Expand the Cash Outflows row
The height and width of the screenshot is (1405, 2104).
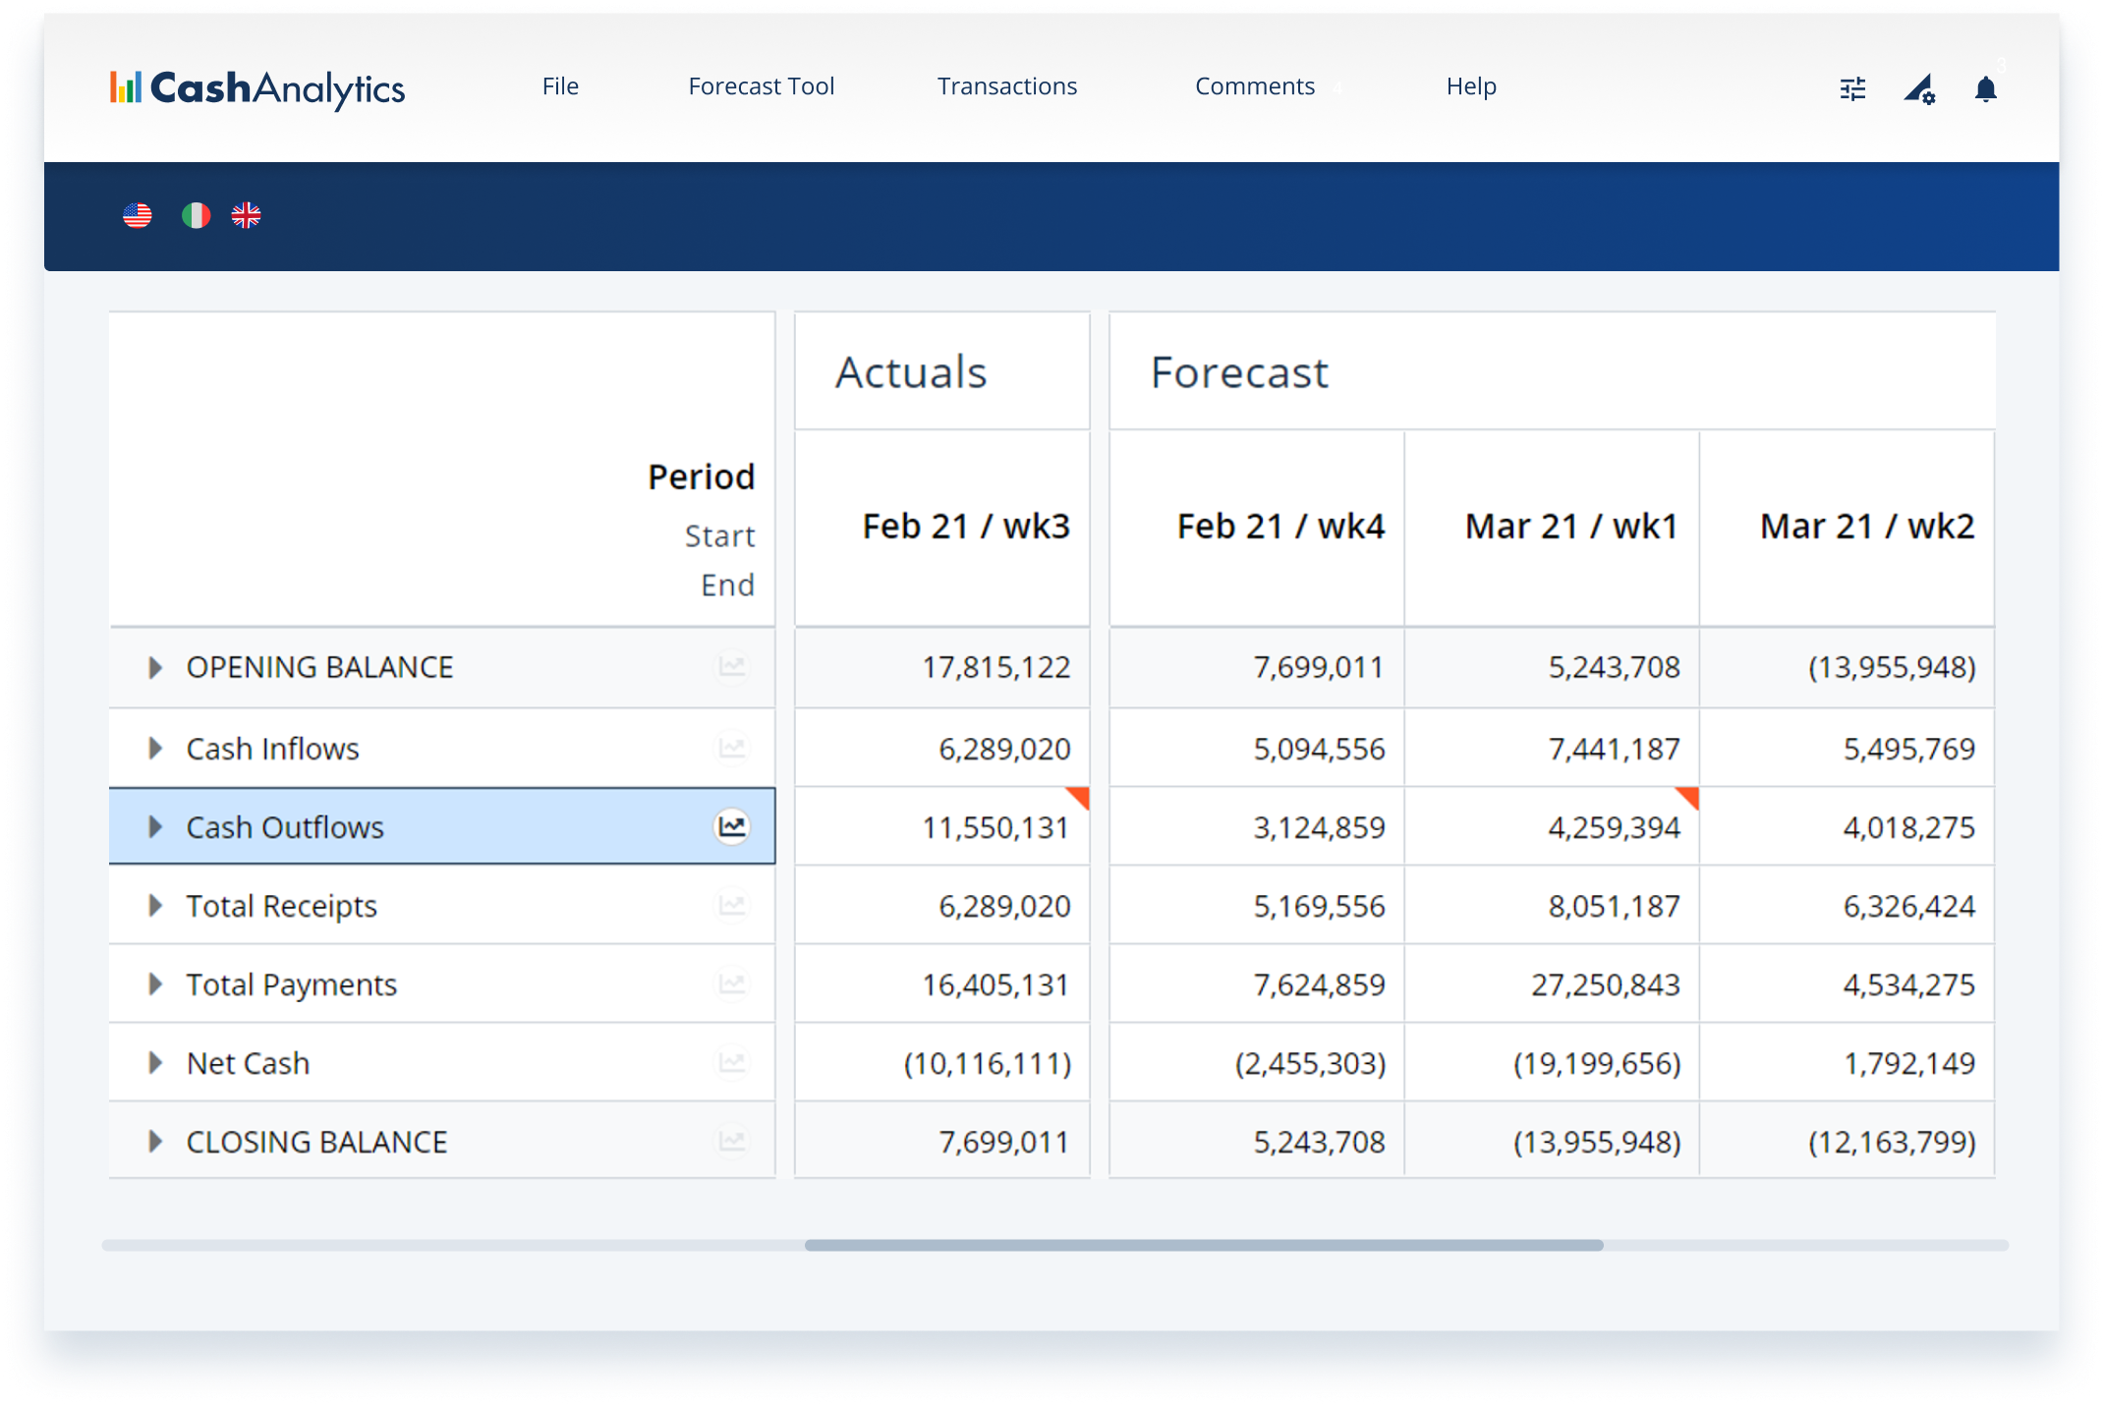coord(155,827)
